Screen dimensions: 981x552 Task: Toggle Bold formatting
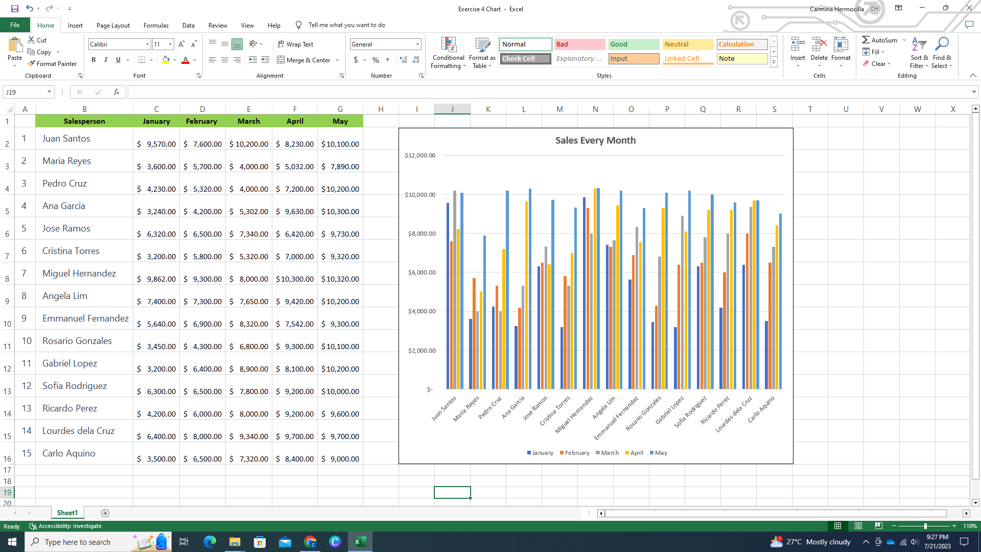[x=94, y=60]
